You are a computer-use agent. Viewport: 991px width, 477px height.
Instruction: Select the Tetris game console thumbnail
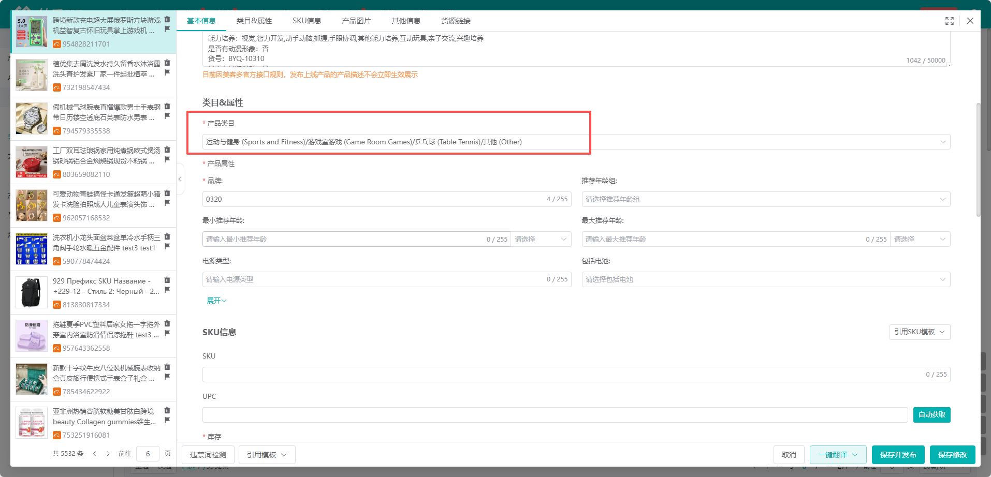click(32, 32)
